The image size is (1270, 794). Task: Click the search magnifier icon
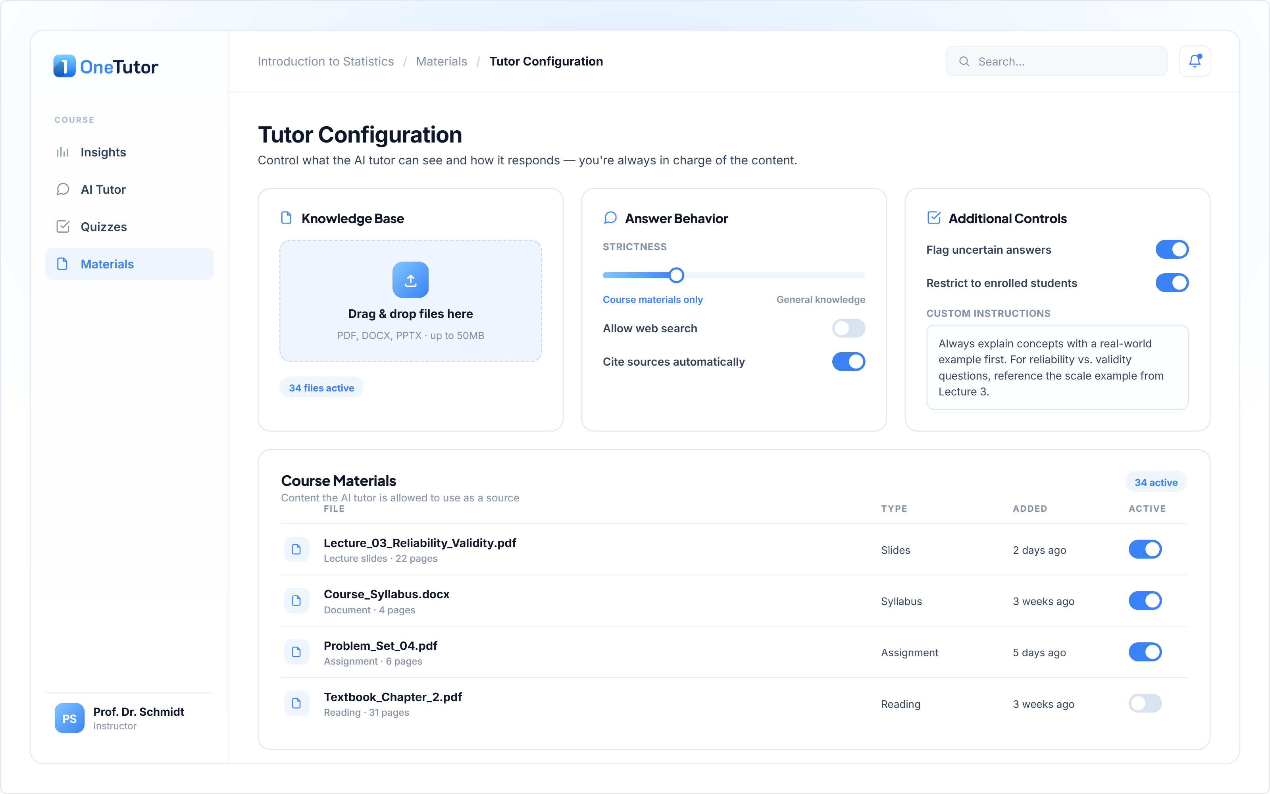(x=964, y=62)
